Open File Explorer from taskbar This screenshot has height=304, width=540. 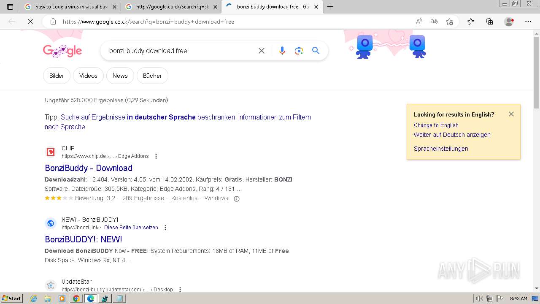48,299
